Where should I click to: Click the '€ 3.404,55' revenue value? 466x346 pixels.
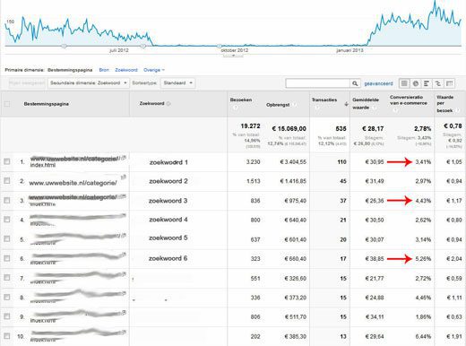point(293,162)
